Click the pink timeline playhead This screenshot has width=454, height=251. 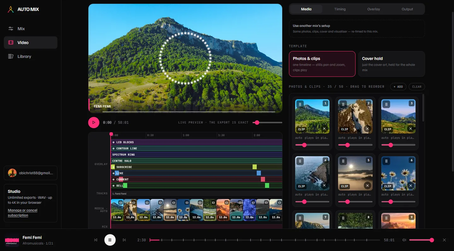(x=111, y=134)
